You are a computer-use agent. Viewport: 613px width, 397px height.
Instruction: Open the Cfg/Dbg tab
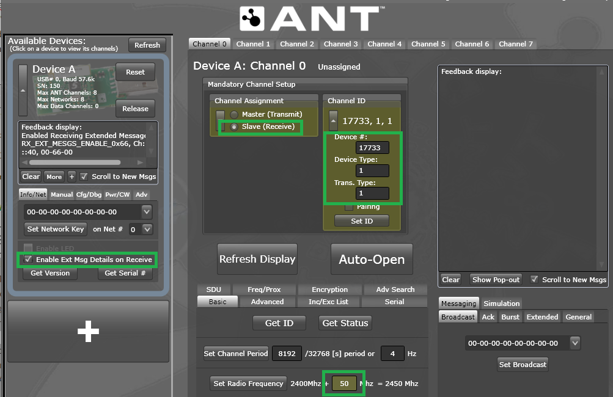coord(89,195)
